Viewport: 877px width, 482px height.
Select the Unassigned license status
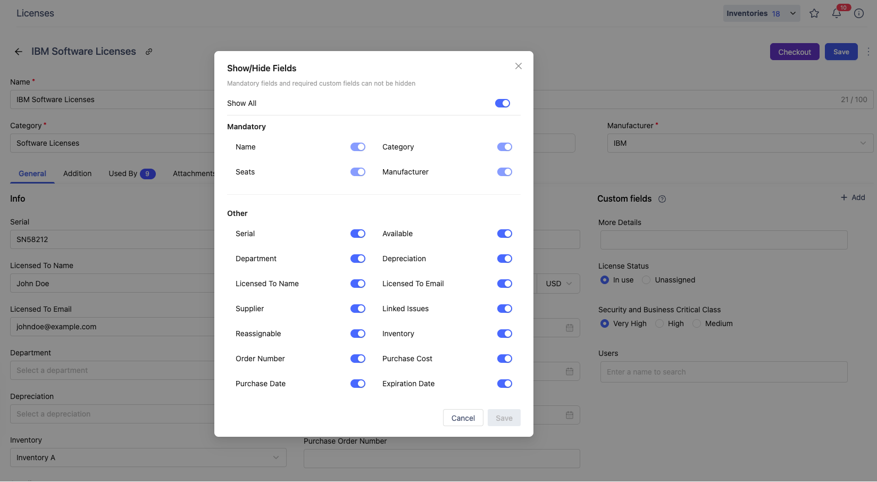coord(646,280)
